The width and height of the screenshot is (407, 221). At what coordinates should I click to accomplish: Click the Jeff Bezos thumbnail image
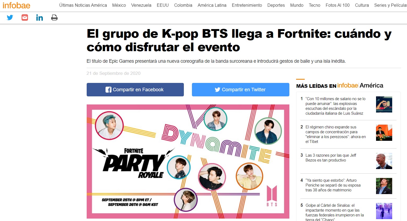pos(384,161)
